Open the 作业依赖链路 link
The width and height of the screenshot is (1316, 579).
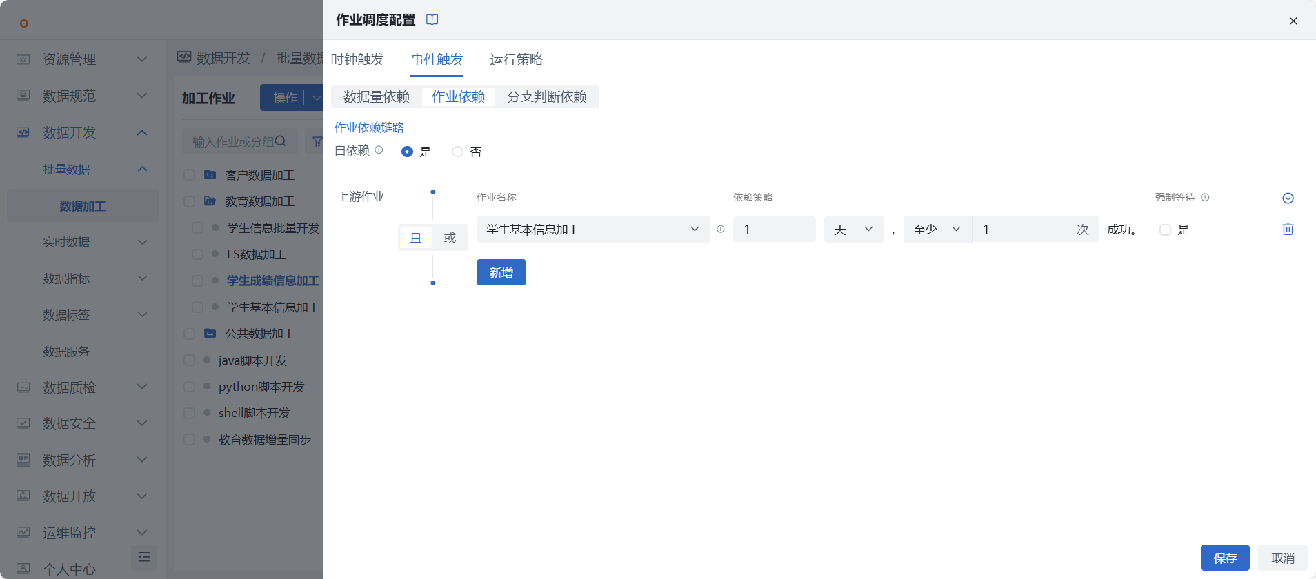[x=369, y=128]
